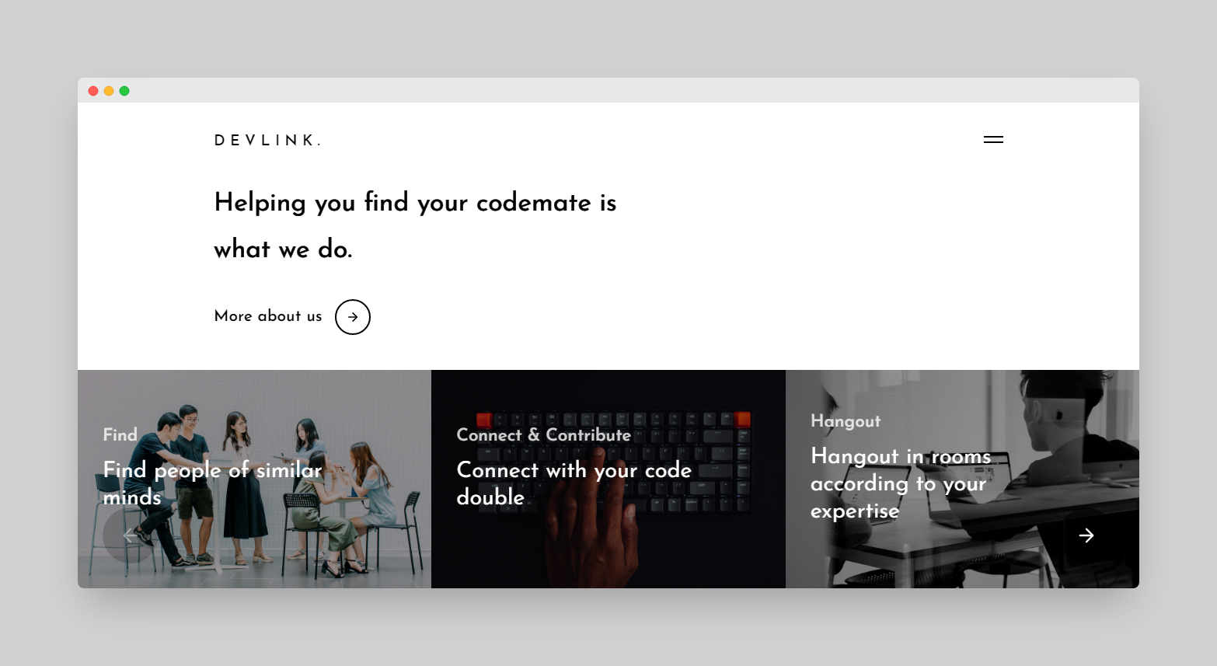Click the Connect & Contribute label
Screen dimensions: 1217x666
[x=543, y=435]
